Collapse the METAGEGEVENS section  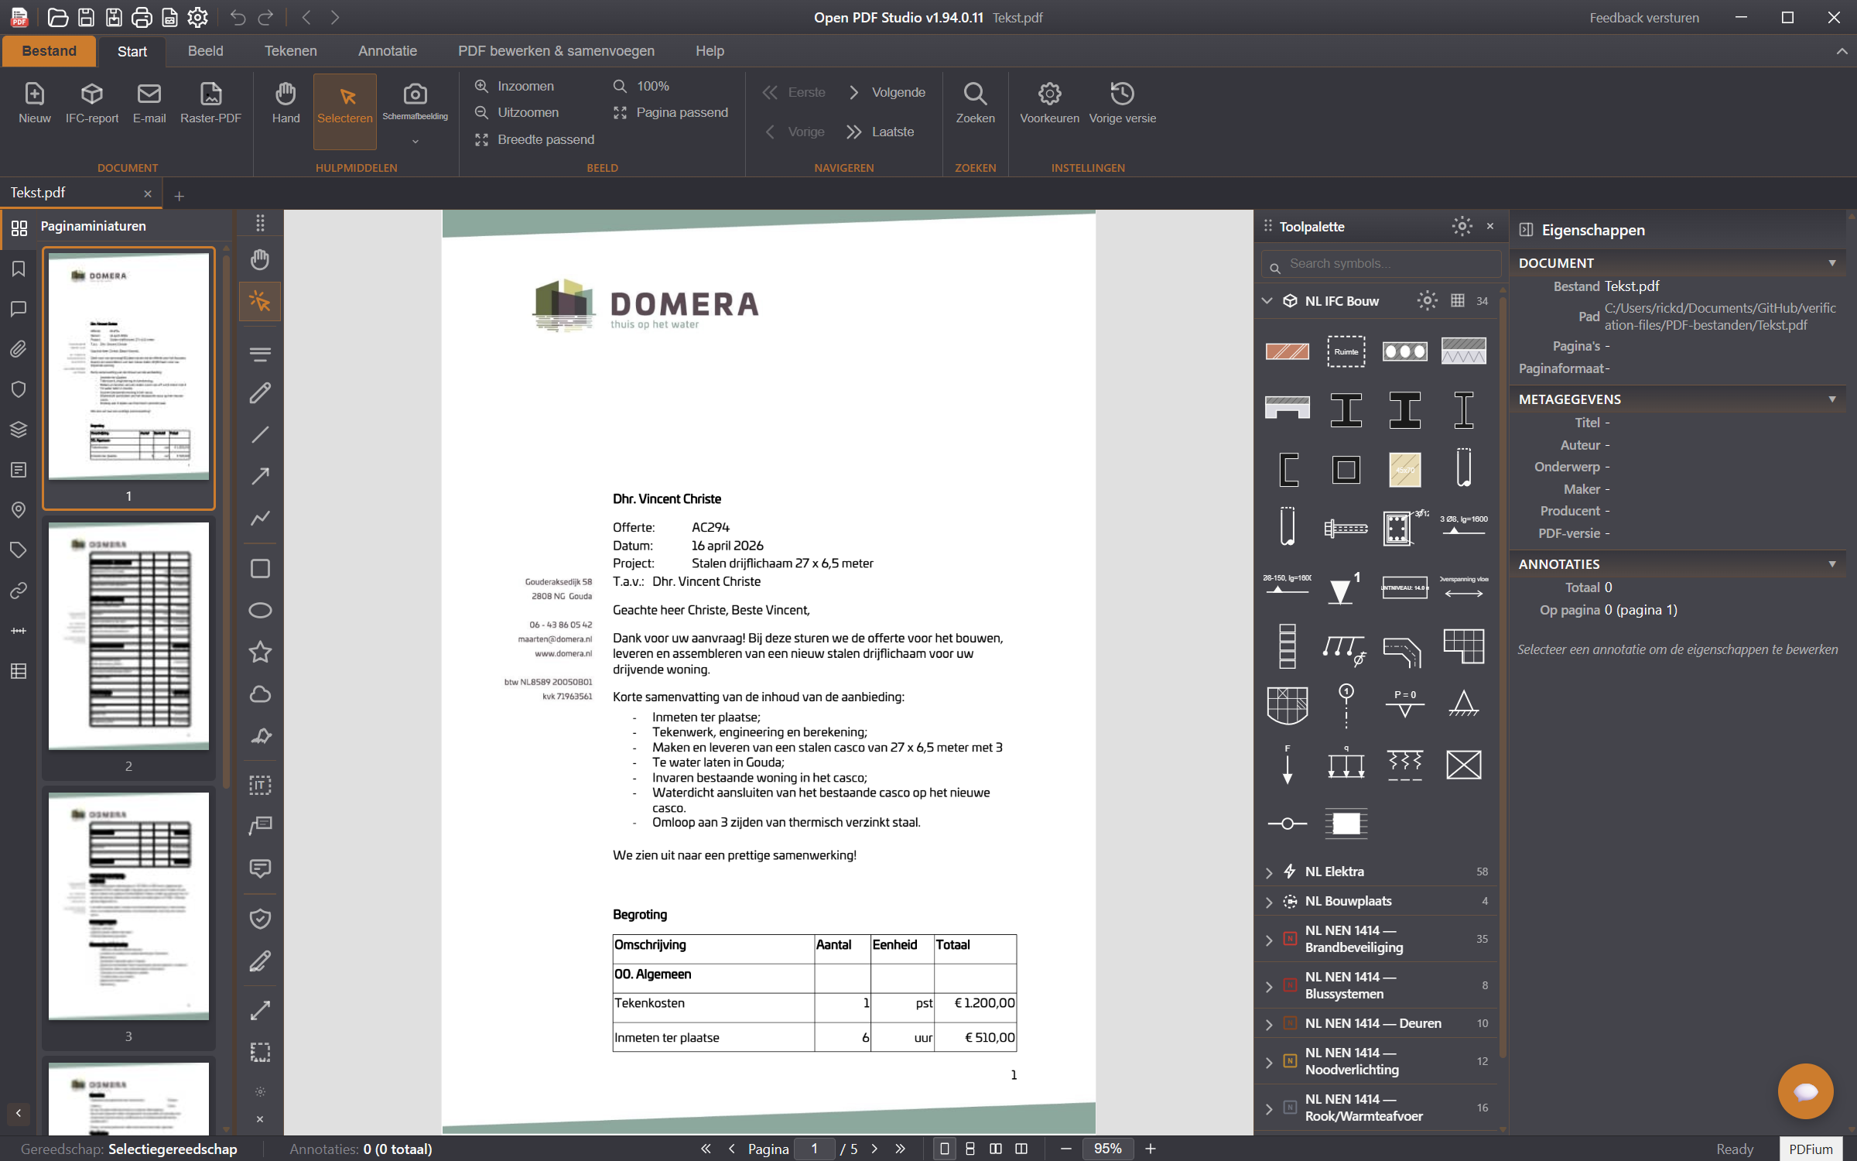[x=1831, y=399]
